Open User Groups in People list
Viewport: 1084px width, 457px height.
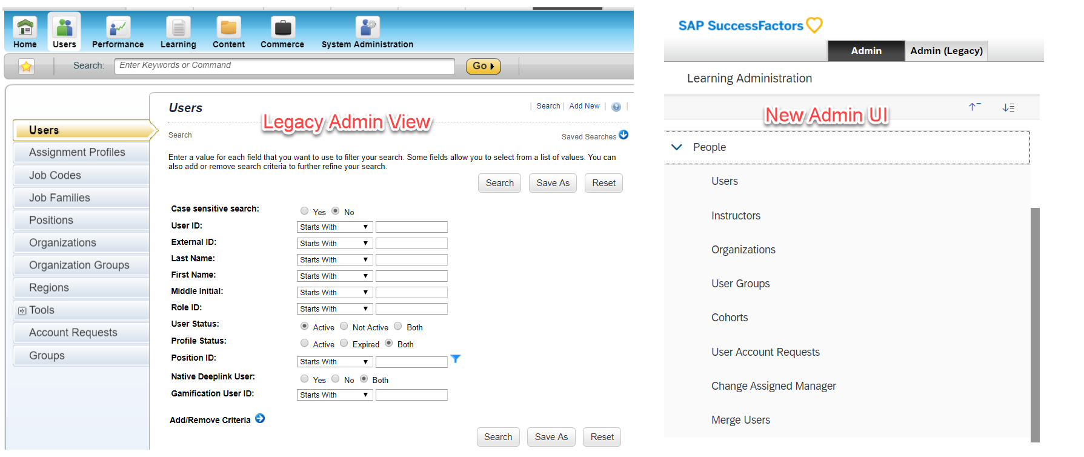[x=740, y=284]
